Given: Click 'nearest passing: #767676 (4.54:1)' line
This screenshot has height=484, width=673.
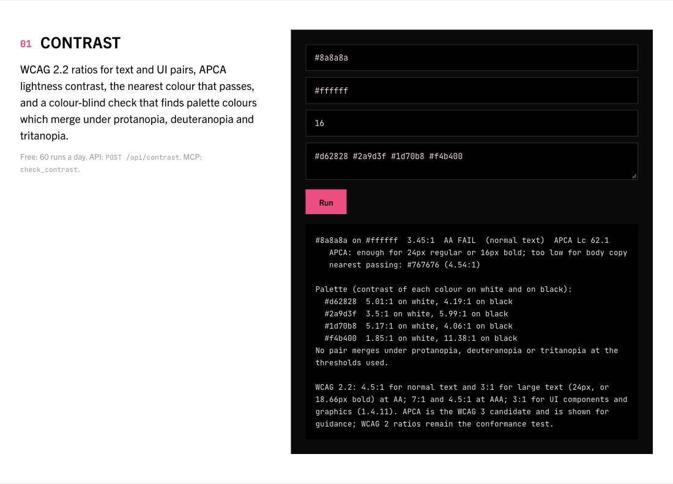Looking at the screenshot, I should click(404, 265).
